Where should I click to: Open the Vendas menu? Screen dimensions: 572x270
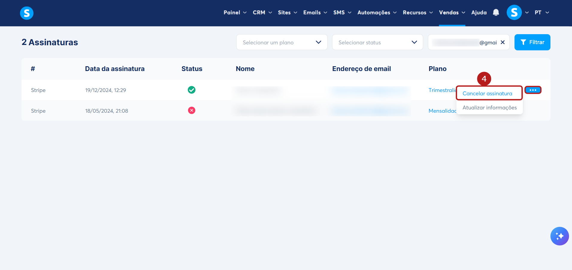pyautogui.click(x=452, y=12)
